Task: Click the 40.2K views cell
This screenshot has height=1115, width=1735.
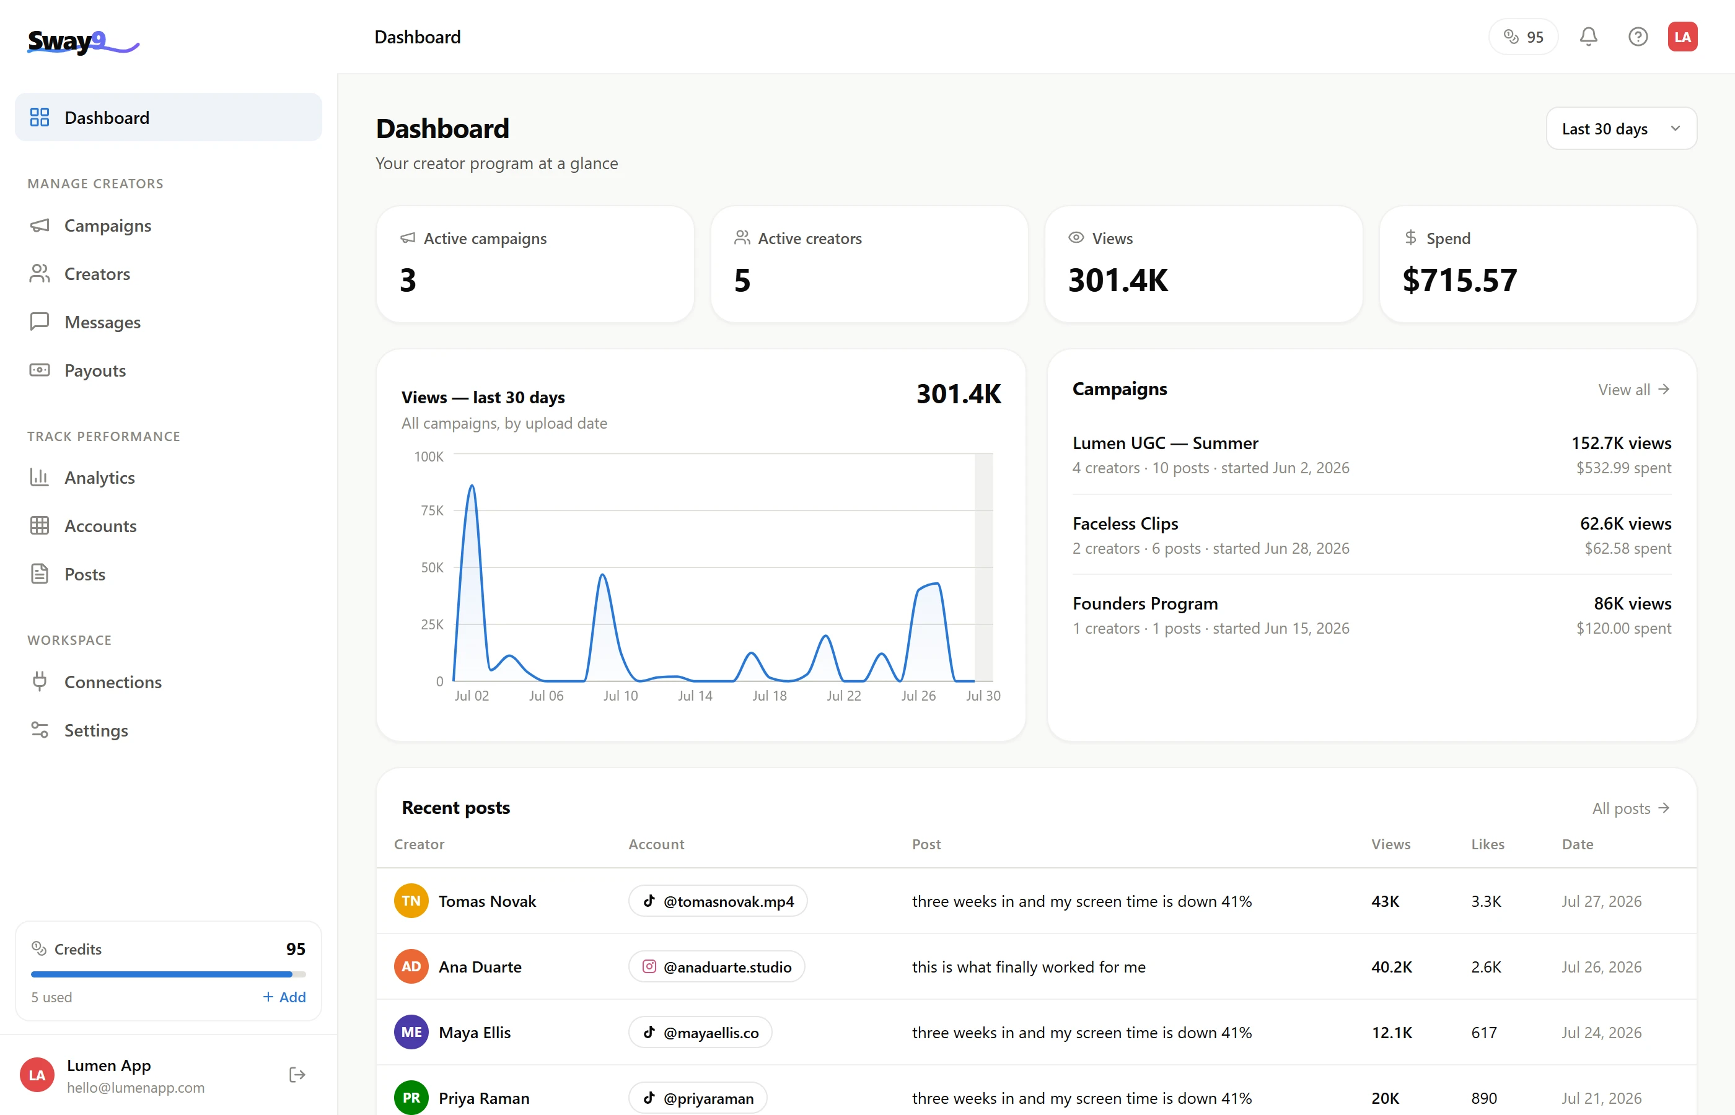Action: click(1391, 966)
